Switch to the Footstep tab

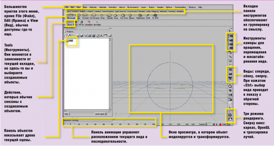(172, 12)
